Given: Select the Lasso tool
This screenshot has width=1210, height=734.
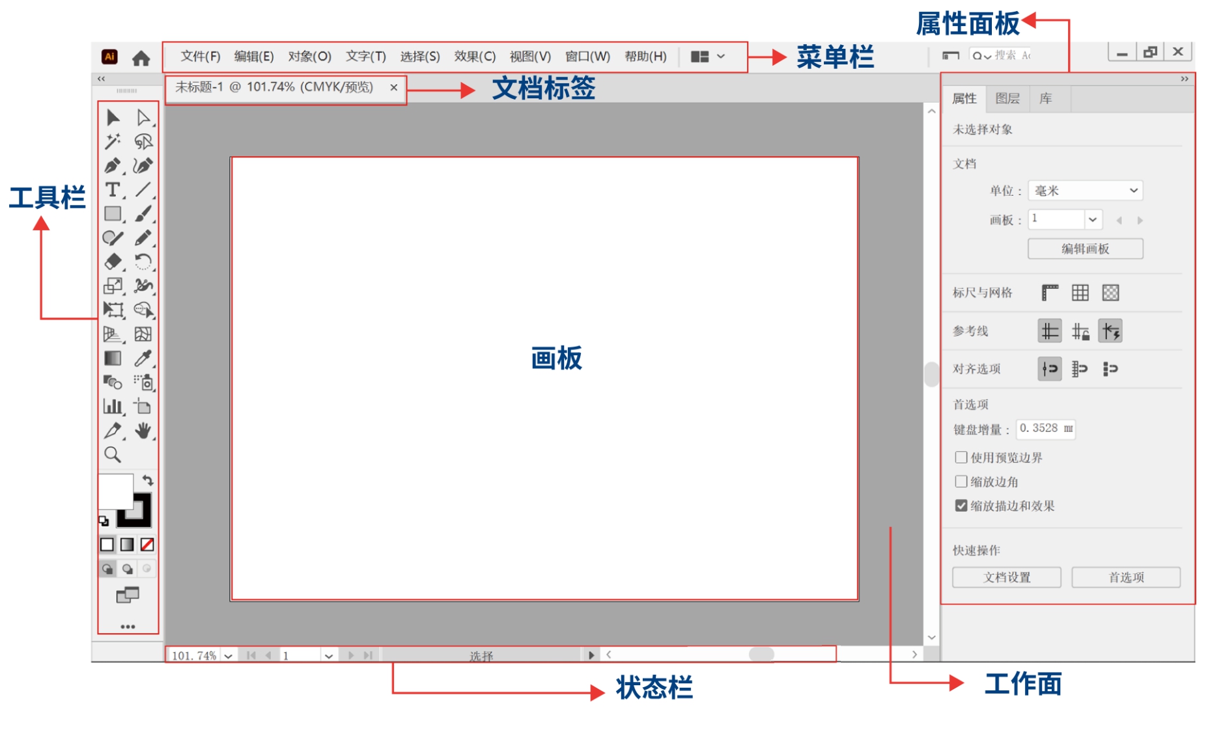Looking at the screenshot, I should pos(143,141).
